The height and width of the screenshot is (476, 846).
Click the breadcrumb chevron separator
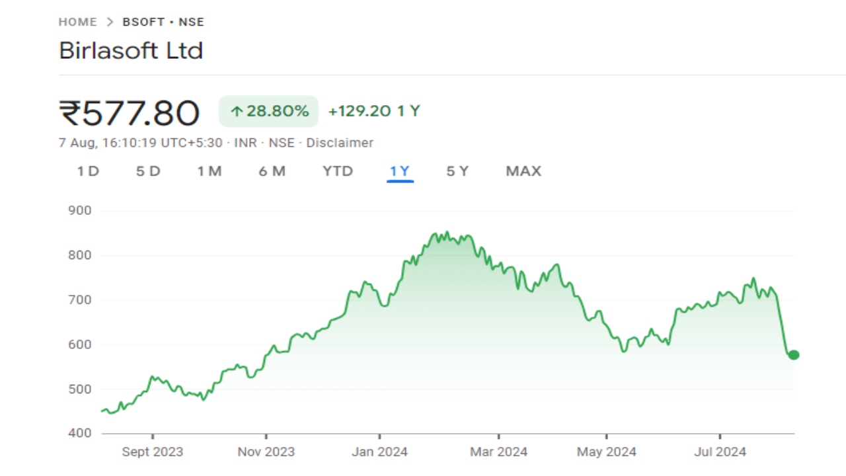[110, 22]
